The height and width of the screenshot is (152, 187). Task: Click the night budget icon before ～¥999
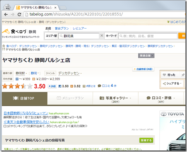pos(17,79)
